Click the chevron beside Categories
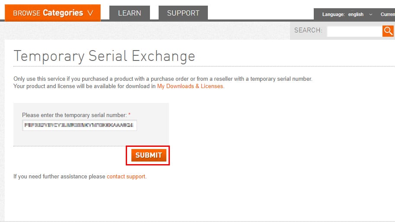 click(x=90, y=13)
